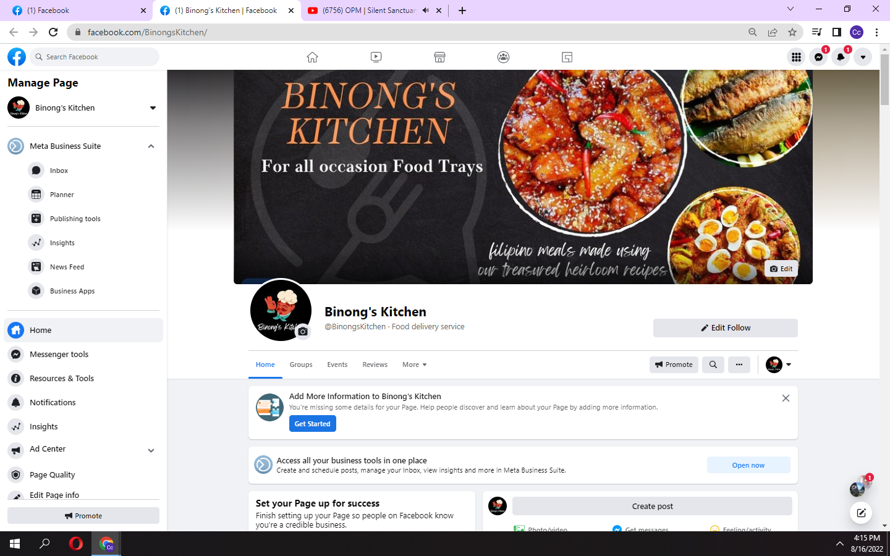890x556 pixels.
Task: Open the Marketplace icon
Action: point(439,57)
